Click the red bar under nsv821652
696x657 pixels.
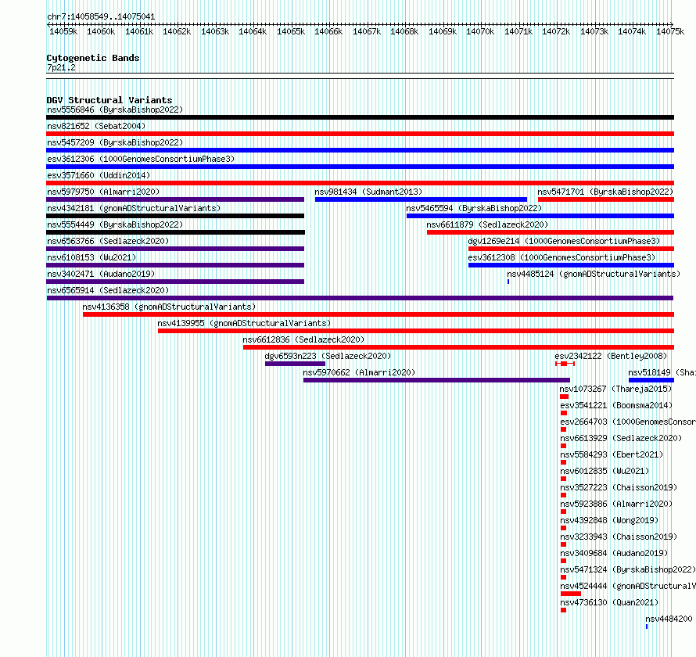(x=360, y=134)
